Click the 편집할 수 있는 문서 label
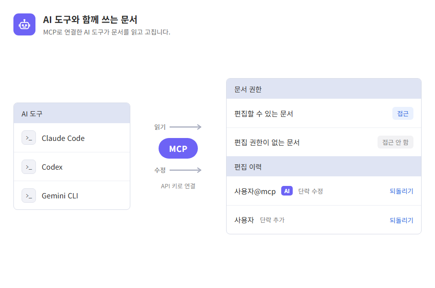 pos(263,114)
